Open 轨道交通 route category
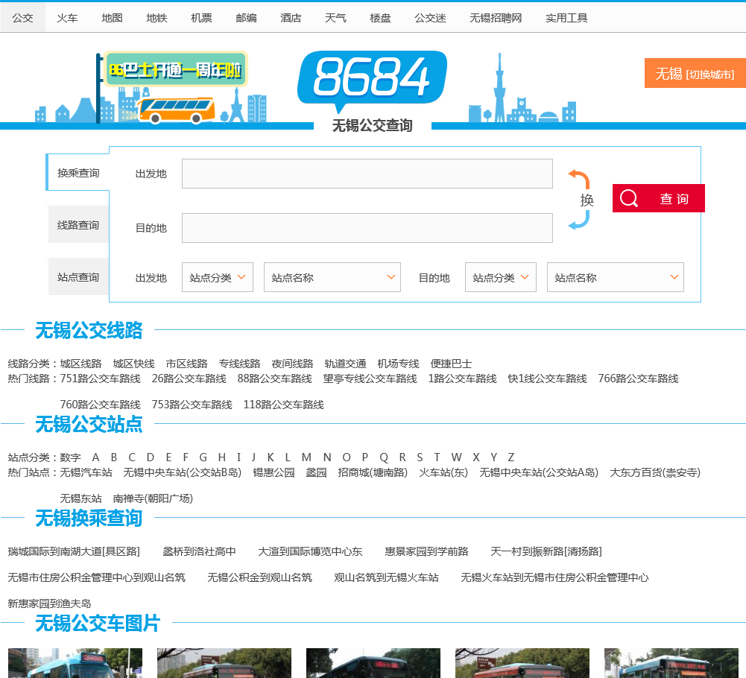This screenshot has width=746, height=678. tap(345, 364)
